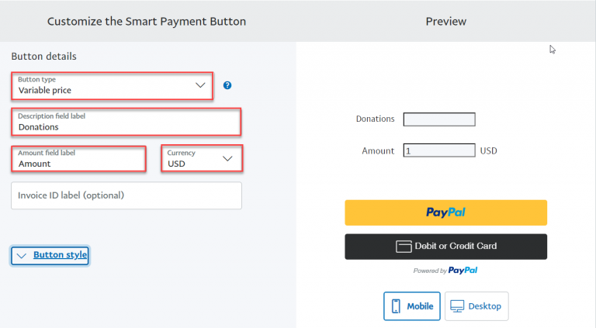Open the Button style link
596x328 pixels.
pos(60,255)
